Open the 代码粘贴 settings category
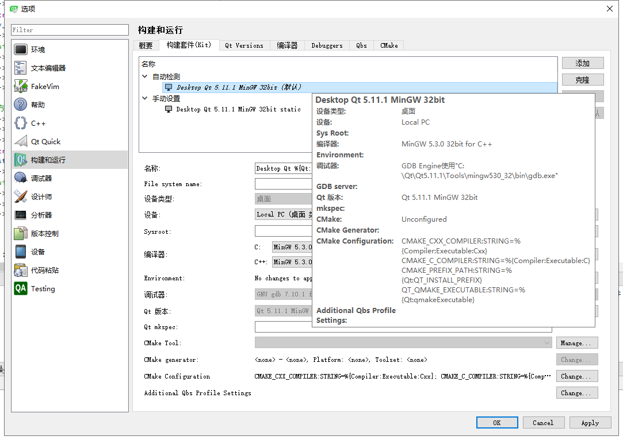 click(70, 270)
